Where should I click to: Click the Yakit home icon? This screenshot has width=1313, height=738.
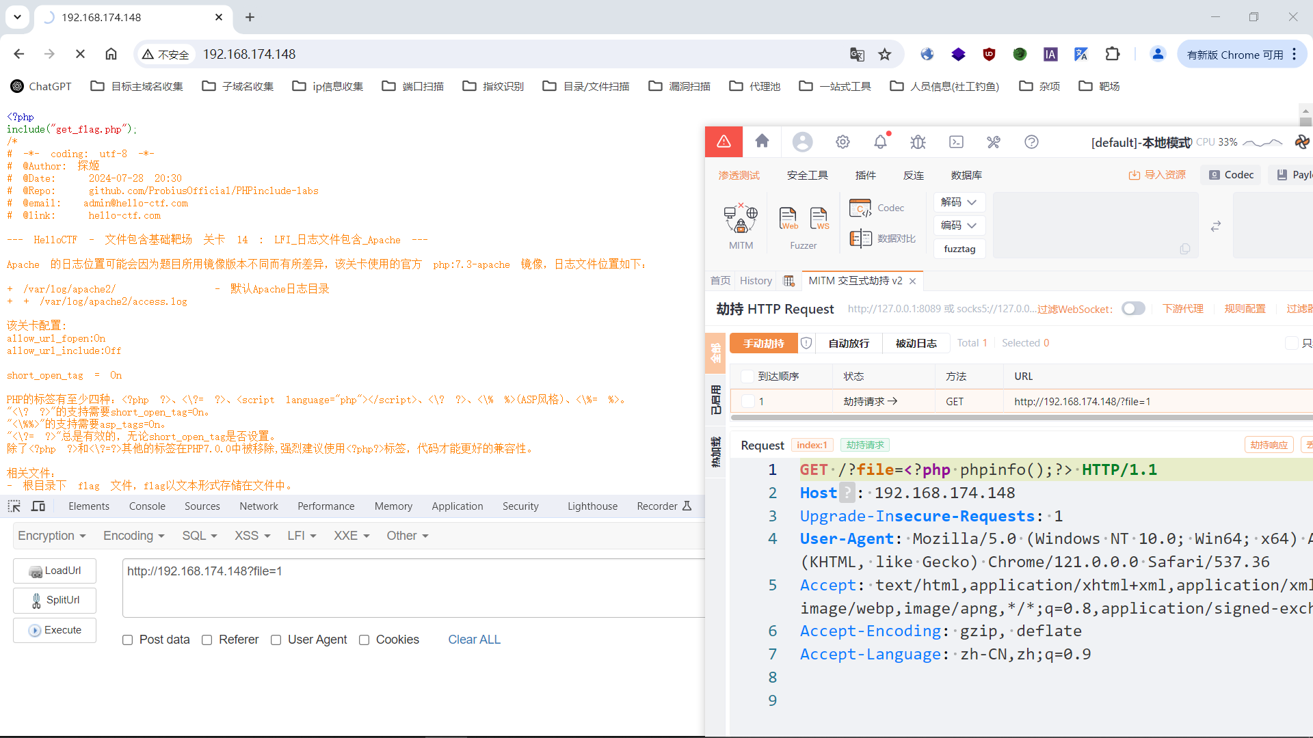762,141
